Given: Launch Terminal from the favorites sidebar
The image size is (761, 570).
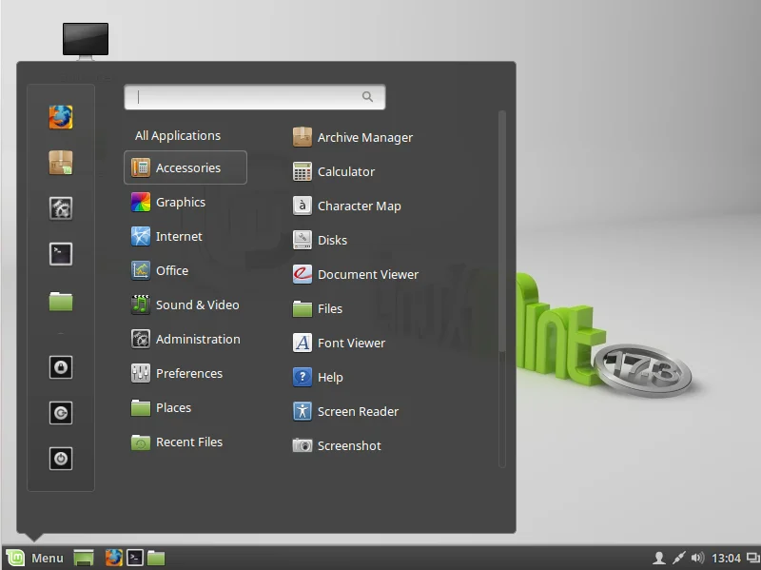Looking at the screenshot, I should click(x=61, y=254).
